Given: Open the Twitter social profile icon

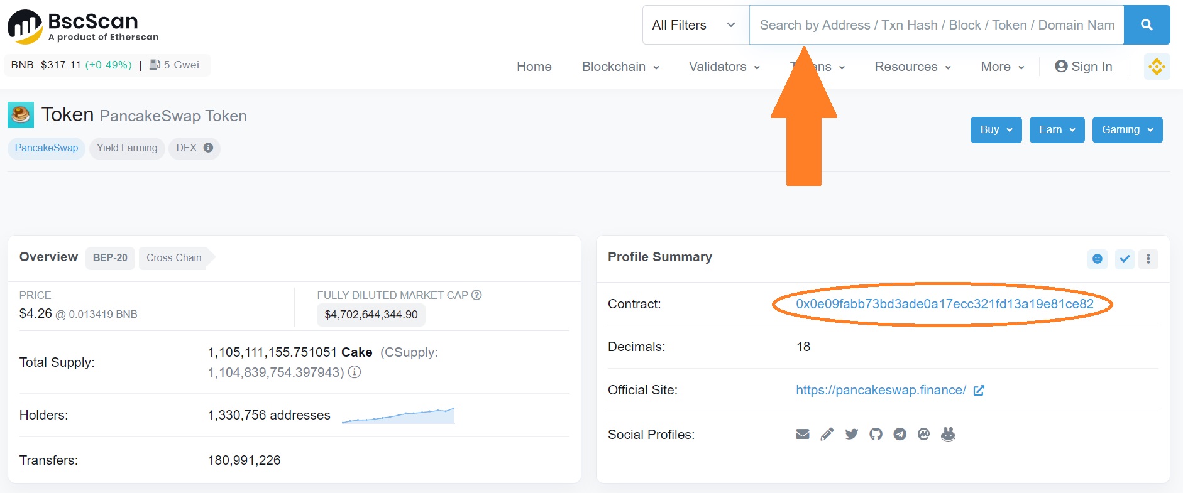Looking at the screenshot, I should tap(852, 434).
